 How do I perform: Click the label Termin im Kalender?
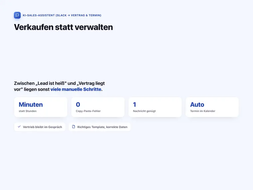(203, 111)
